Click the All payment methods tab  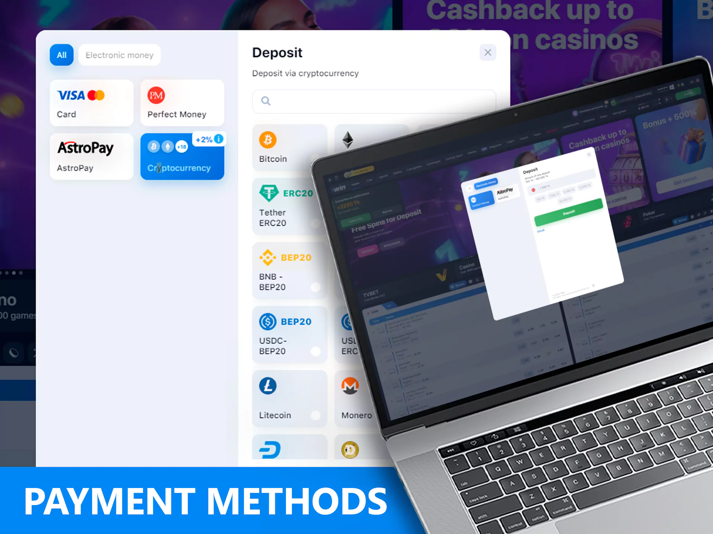[x=61, y=55]
